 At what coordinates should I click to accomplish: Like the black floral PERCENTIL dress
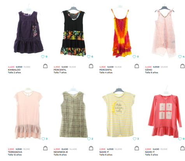(88, 57)
